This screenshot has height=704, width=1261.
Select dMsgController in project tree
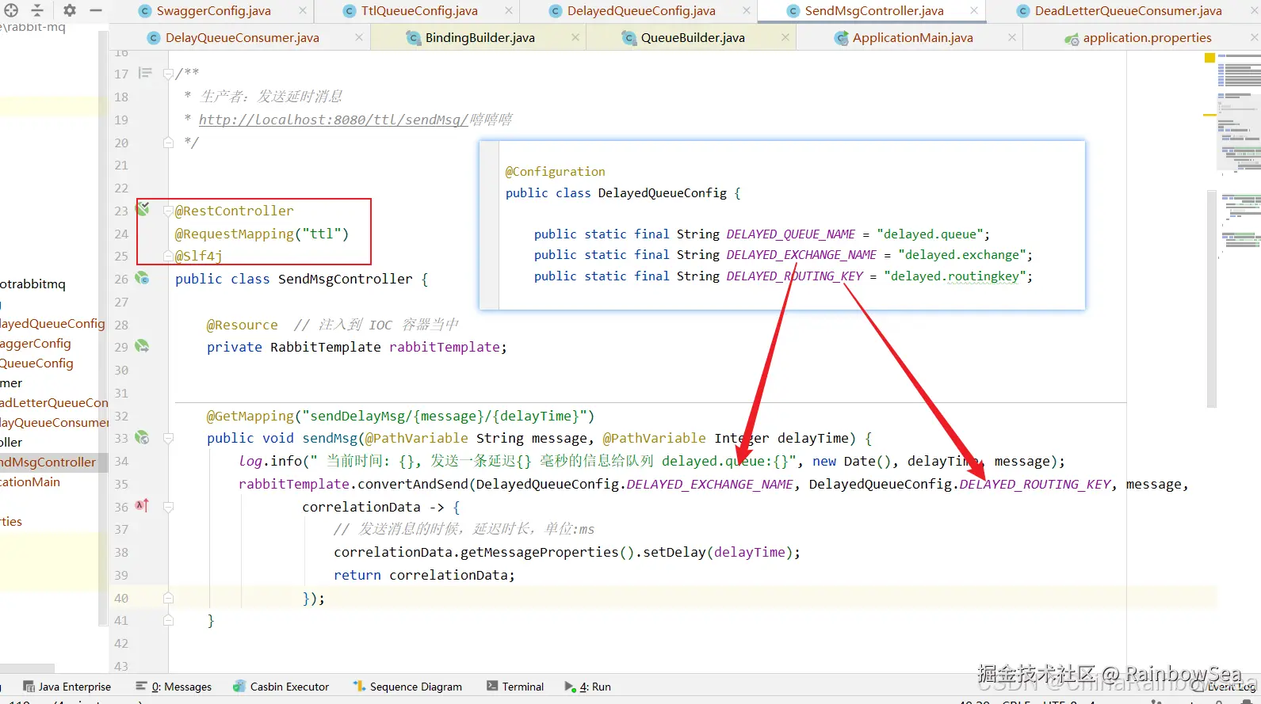point(48,462)
